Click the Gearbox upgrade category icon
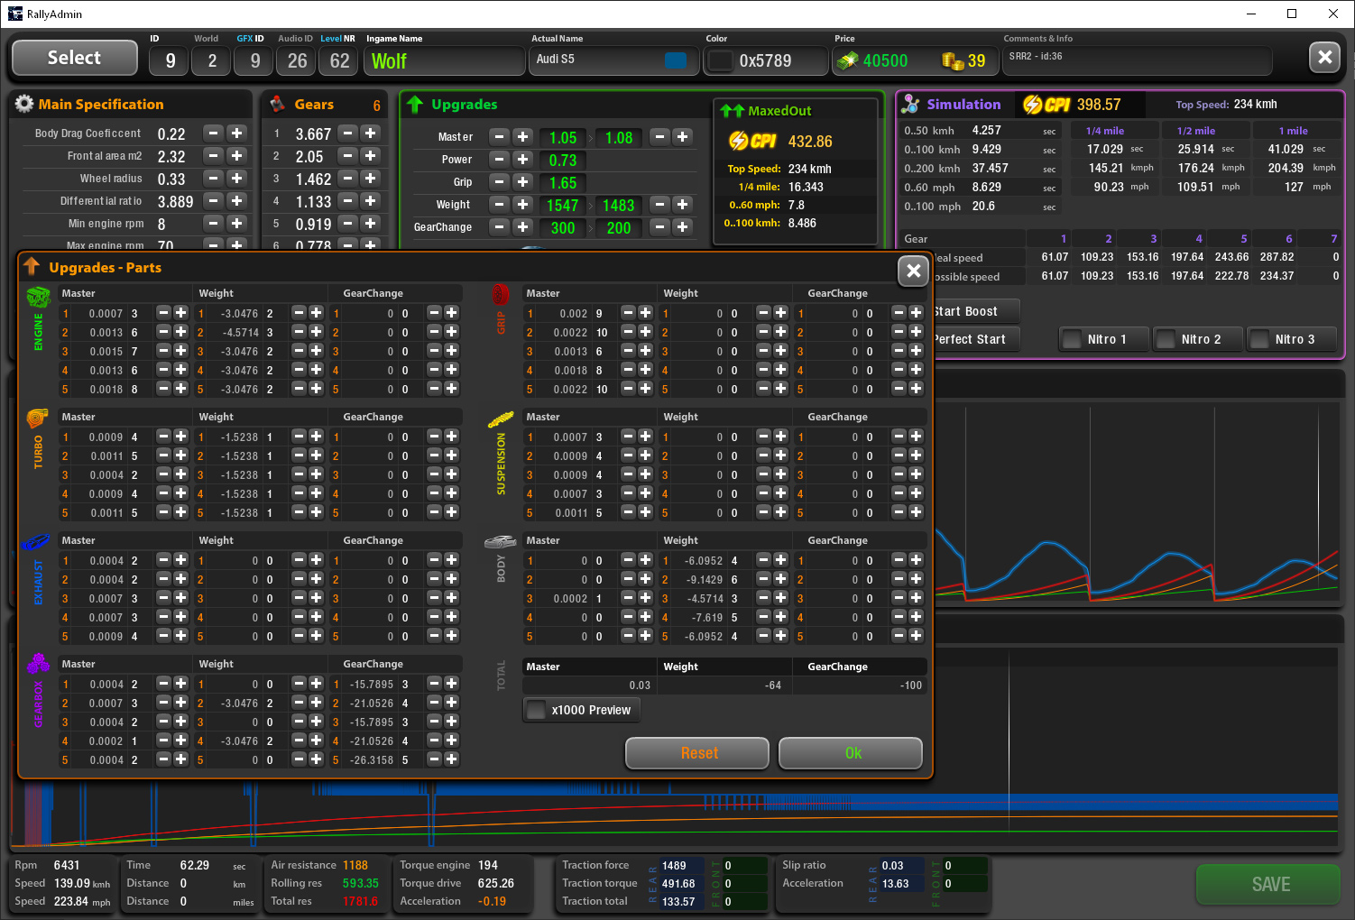 pyautogui.click(x=38, y=665)
